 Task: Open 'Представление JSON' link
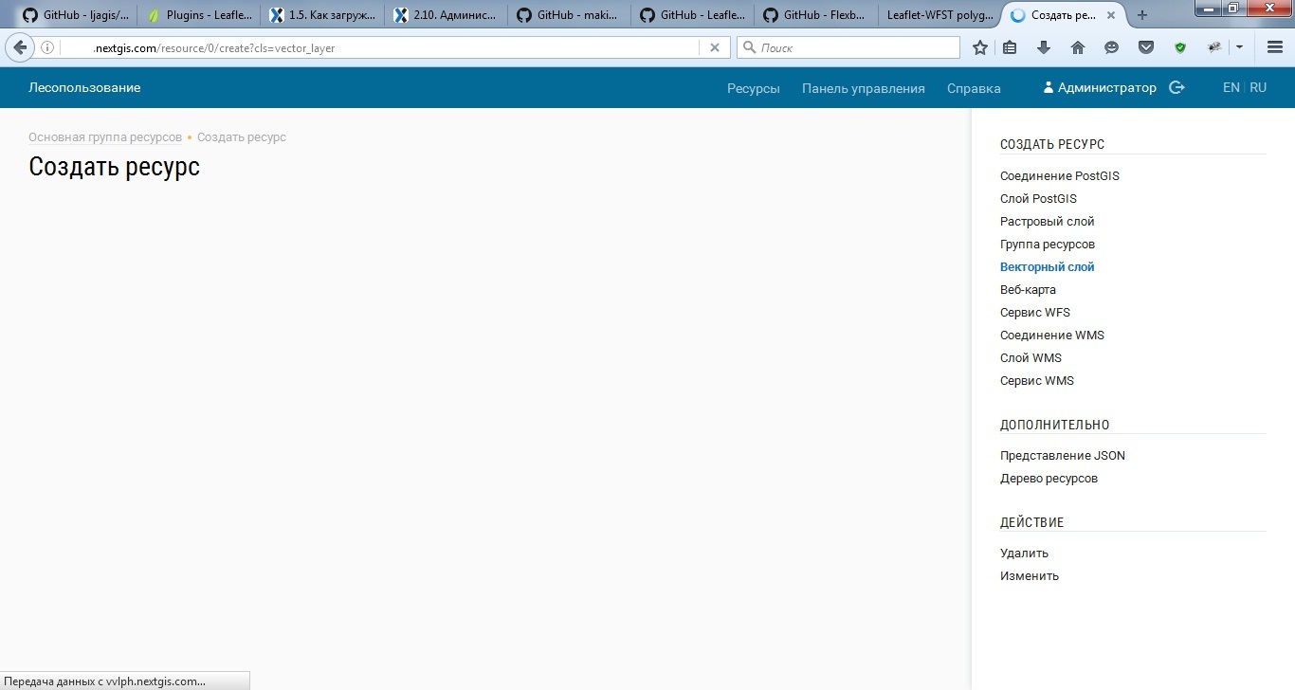pos(1063,456)
